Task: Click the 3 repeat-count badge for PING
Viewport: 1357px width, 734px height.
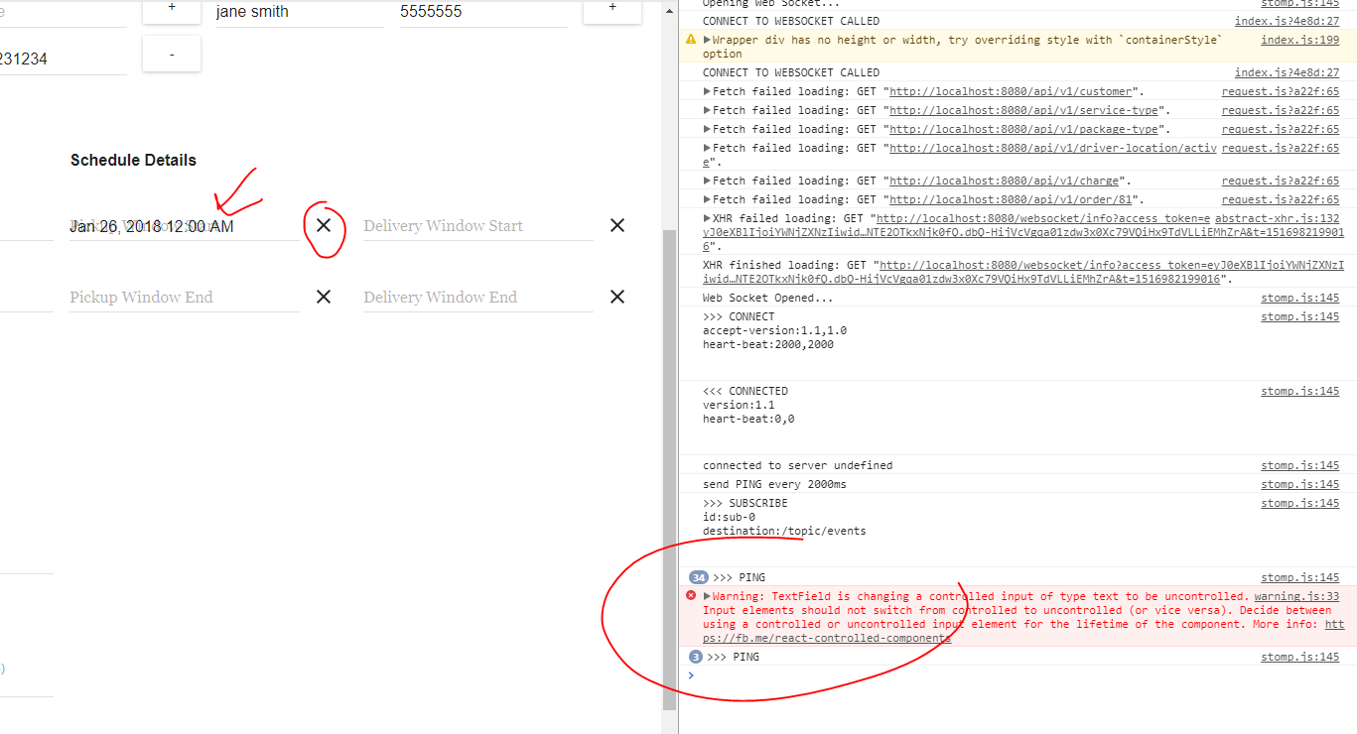Action: click(696, 657)
